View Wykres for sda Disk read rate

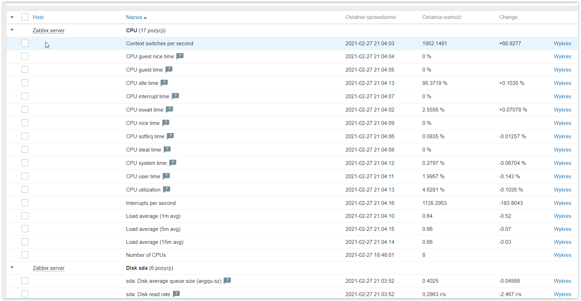(562, 294)
